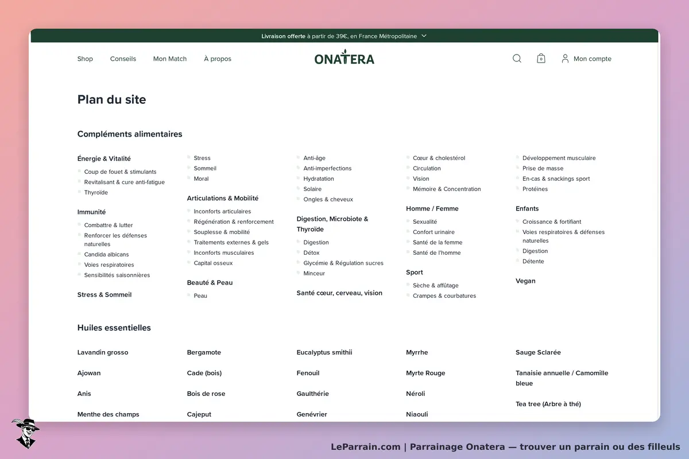Open Lavandin grosso essential oil
The height and width of the screenshot is (459, 689).
click(103, 352)
